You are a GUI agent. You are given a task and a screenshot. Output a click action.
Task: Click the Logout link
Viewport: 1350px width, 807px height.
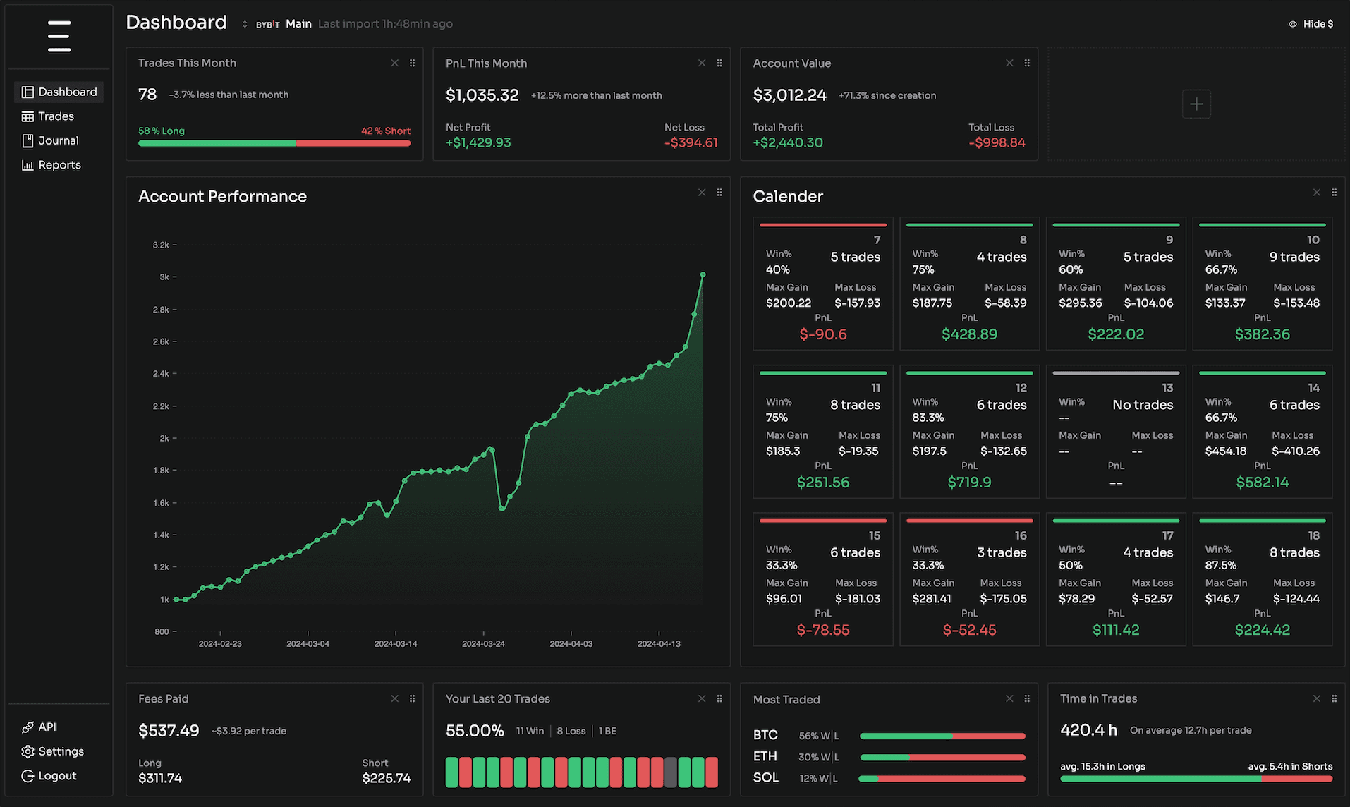(49, 776)
